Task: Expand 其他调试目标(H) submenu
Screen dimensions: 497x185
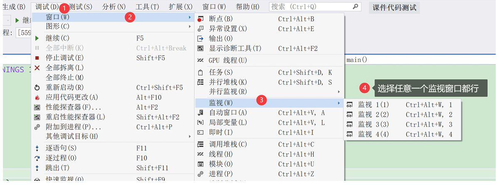Action: [114, 136]
